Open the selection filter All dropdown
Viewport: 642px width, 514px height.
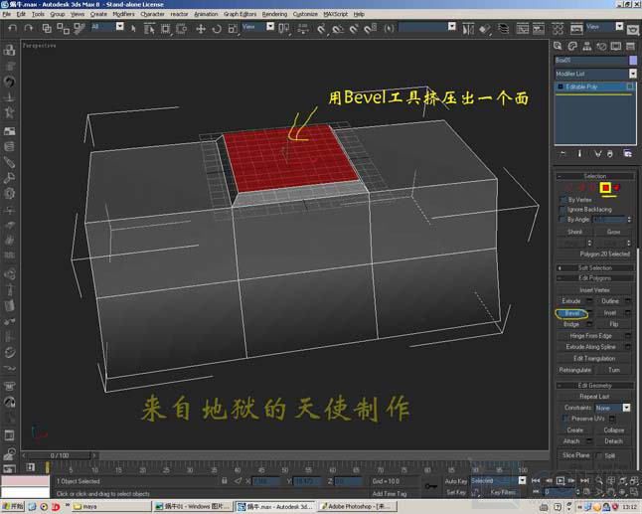[x=120, y=27]
